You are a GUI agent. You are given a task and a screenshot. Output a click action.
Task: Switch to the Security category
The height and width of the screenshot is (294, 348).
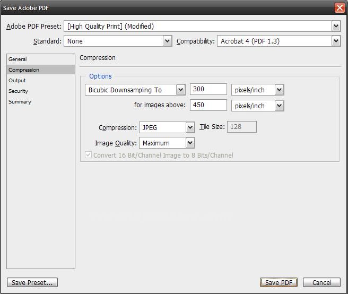pos(41,91)
